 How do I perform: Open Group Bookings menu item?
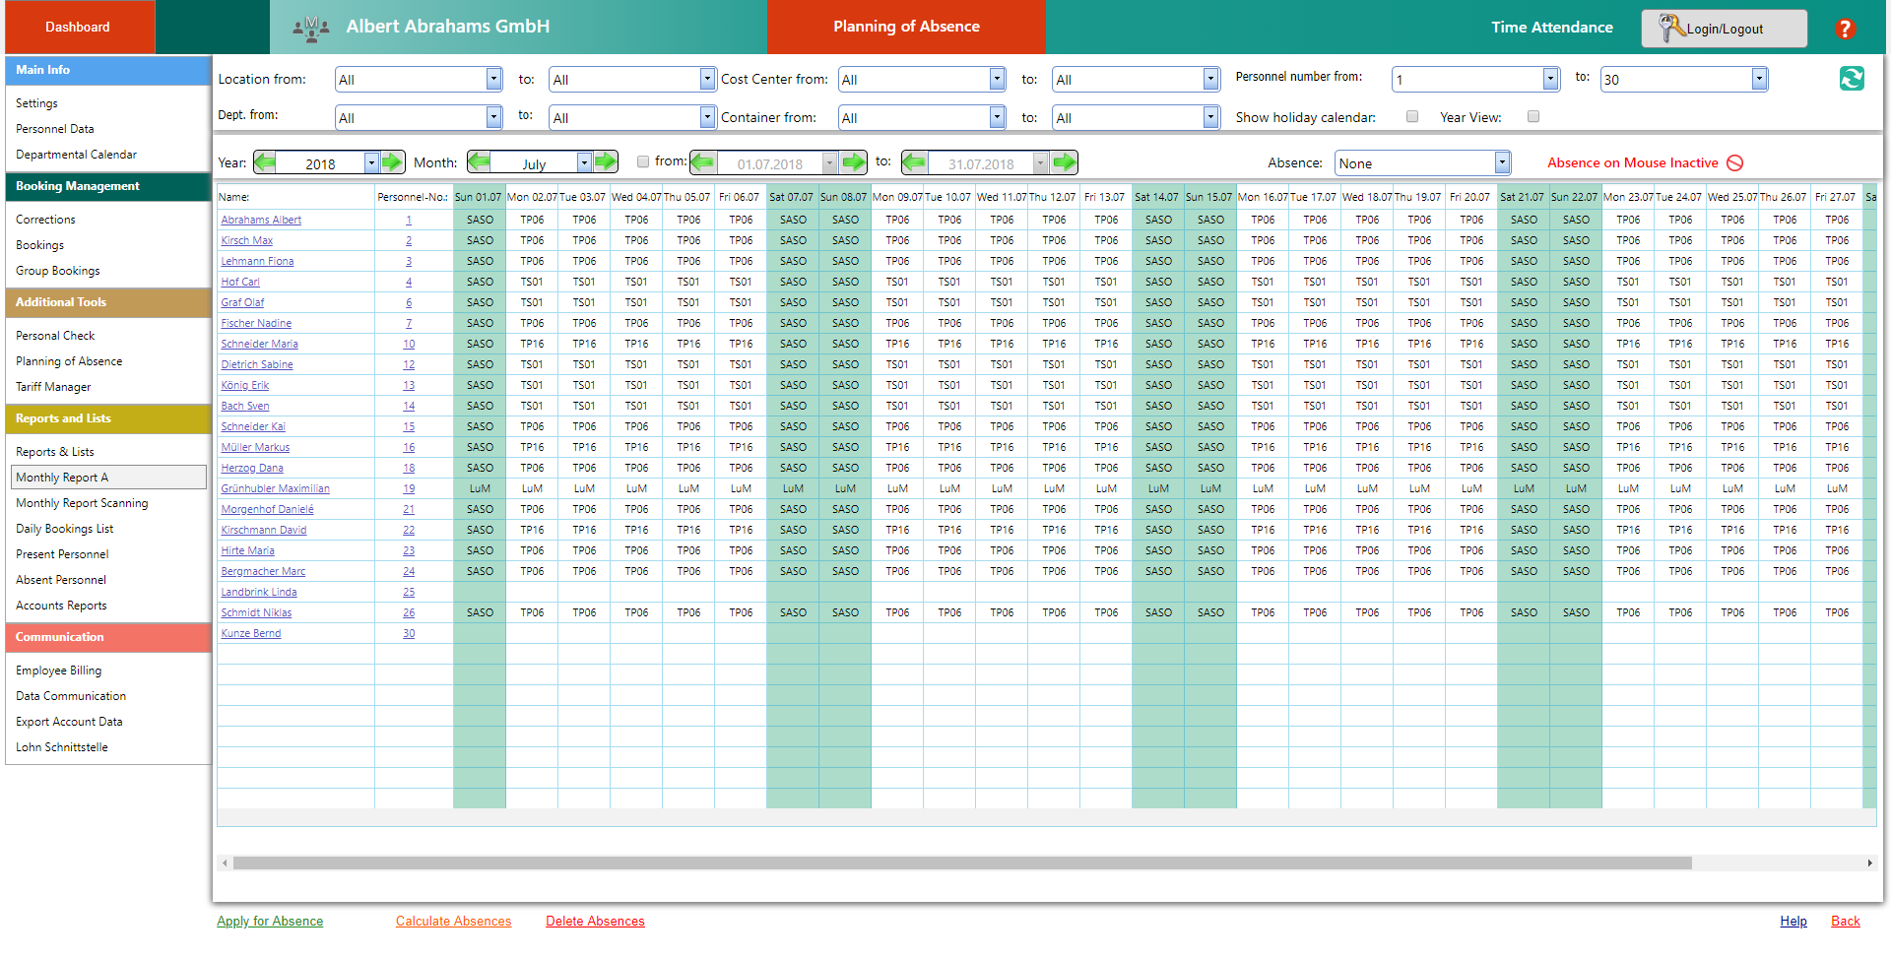click(x=57, y=271)
